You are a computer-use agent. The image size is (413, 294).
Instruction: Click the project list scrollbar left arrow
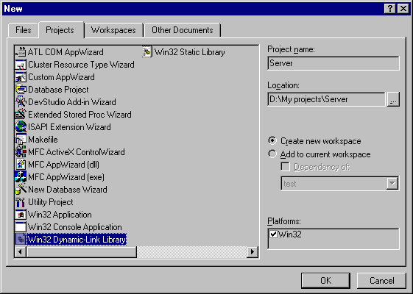pos(21,252)
